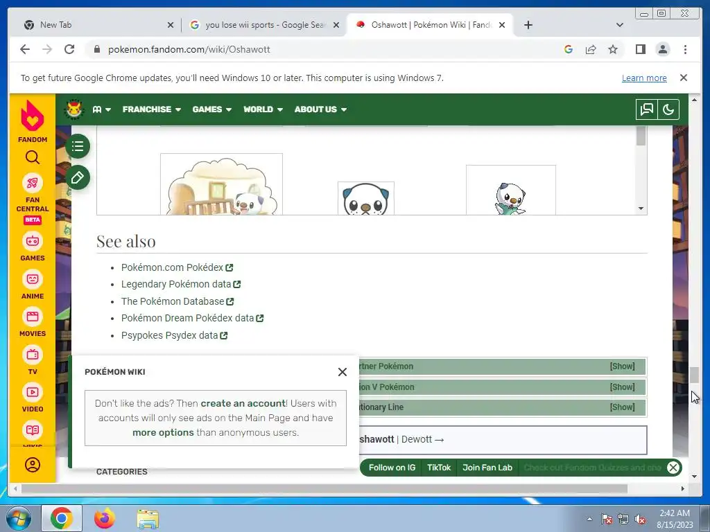710x532 pixels.
Task: Dismiss the Chrome update notice
Action: [x=684, y=78]
